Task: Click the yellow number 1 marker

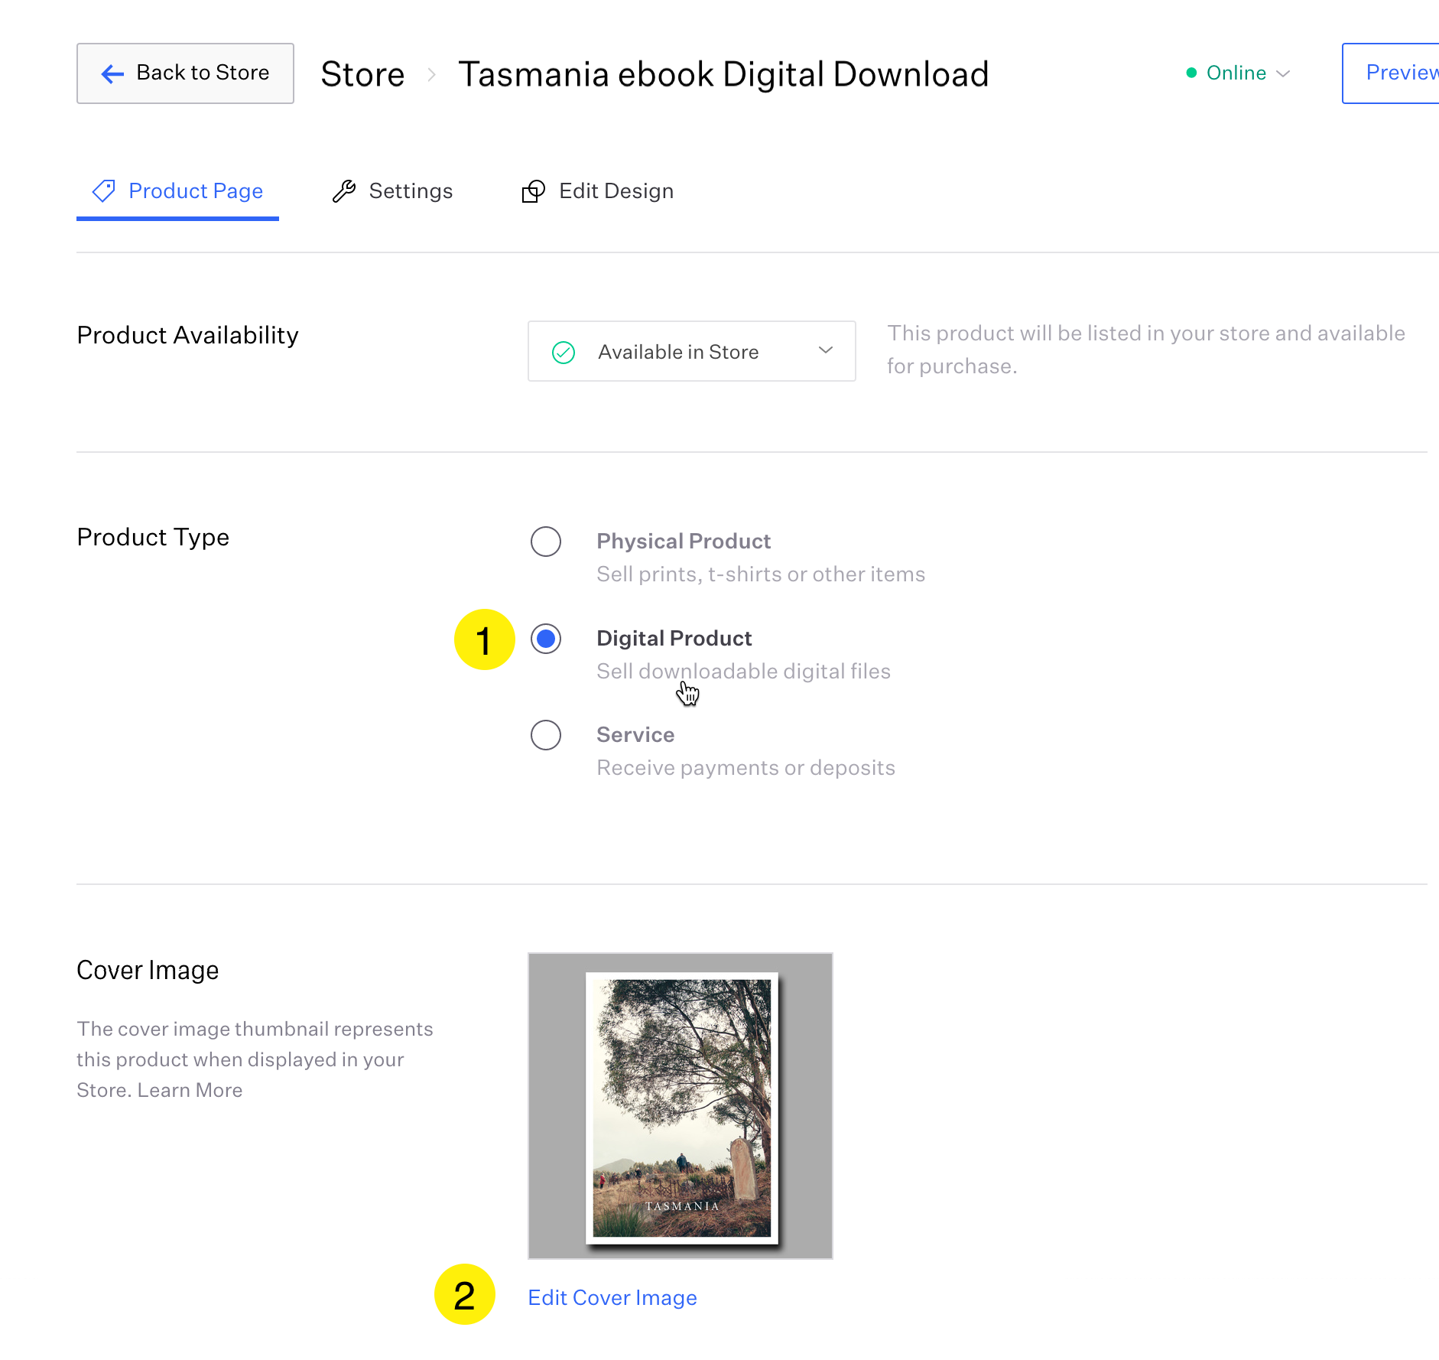Action: 484,639
